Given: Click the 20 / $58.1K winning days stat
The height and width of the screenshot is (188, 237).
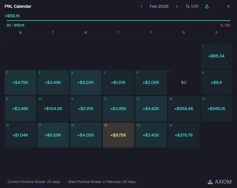Looking at the screenshot, I should click(15, 25).
